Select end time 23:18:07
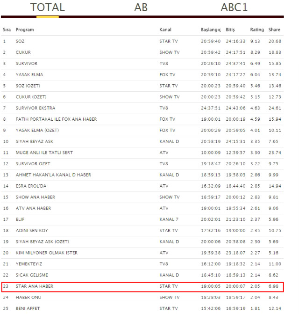The image size is (299, 314). [x=235, y=253]
